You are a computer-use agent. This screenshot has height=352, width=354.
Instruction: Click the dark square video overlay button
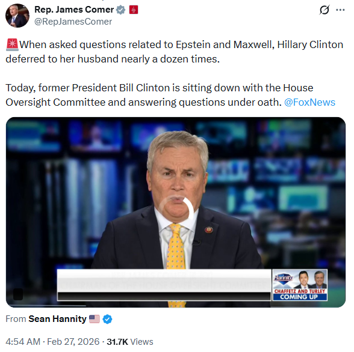click(x=18, y=294)
